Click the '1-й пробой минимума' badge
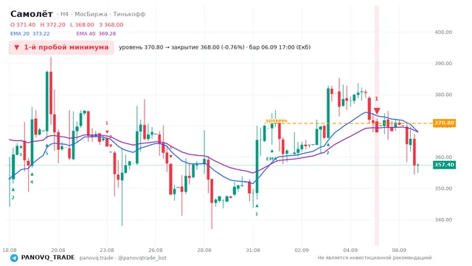 click(61, 47)
